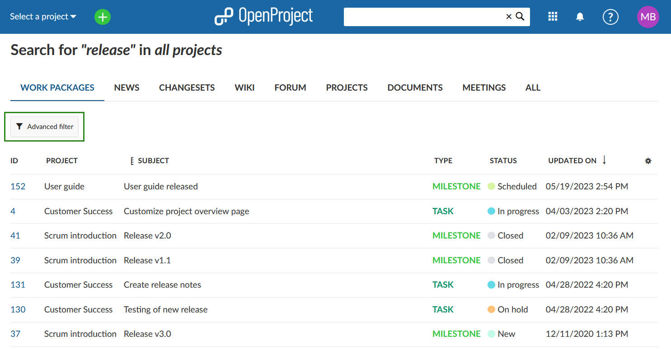
Task: Clear search with the X icon
Action: coord(509,17)
